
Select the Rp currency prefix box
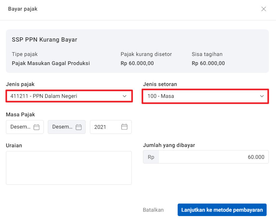click(151, 157)
